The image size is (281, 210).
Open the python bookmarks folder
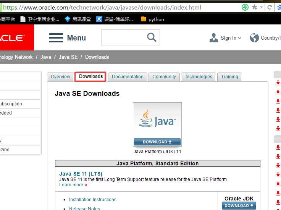coord(152,19)
